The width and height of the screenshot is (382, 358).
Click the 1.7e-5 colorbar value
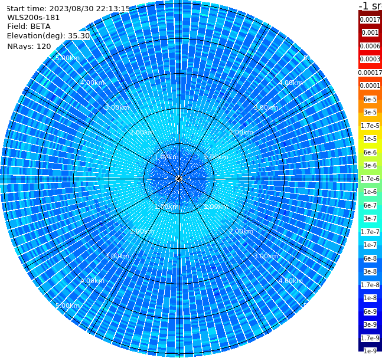tap(370, 126)
